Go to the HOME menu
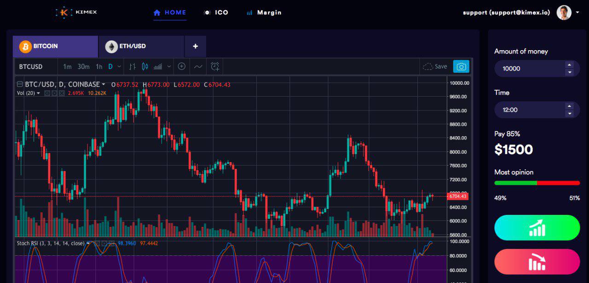Screen dimensions: 589x283 [170, 12]
